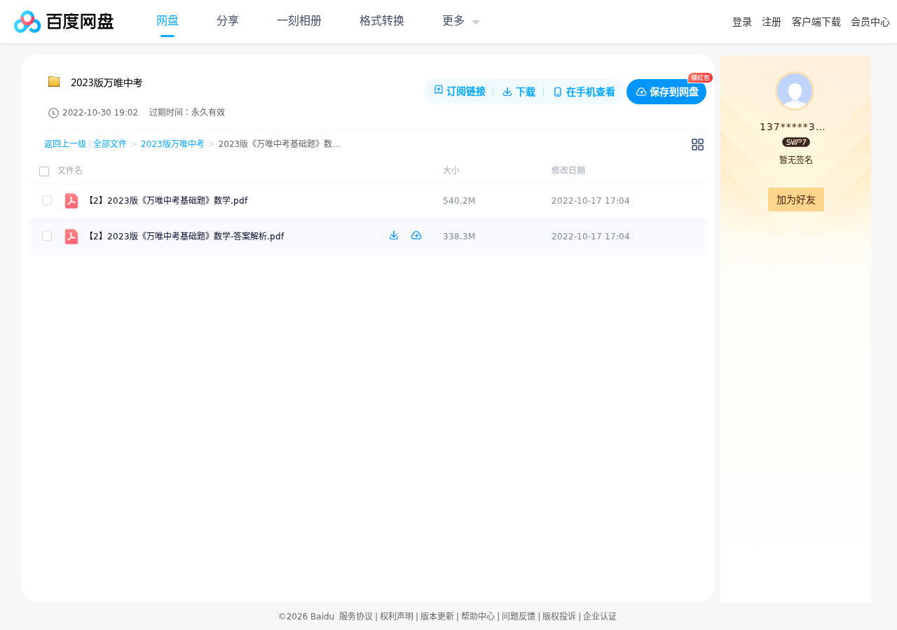Viewport: 897px width, 630px height.
Task: Navigate to 2023版万唯中考 breadcrumb
Action: point(172,144)
